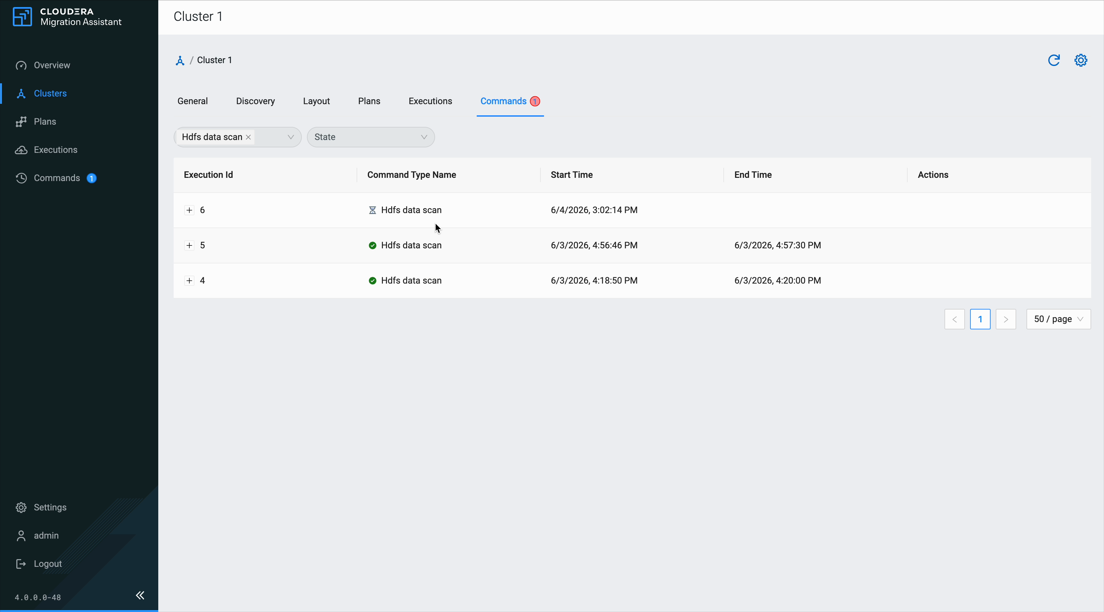This screenshot has width=1104, height=612.
Task: Remove the Hdfs data scan filter tag
Action: pyautogui.click(x=248, y=137)
